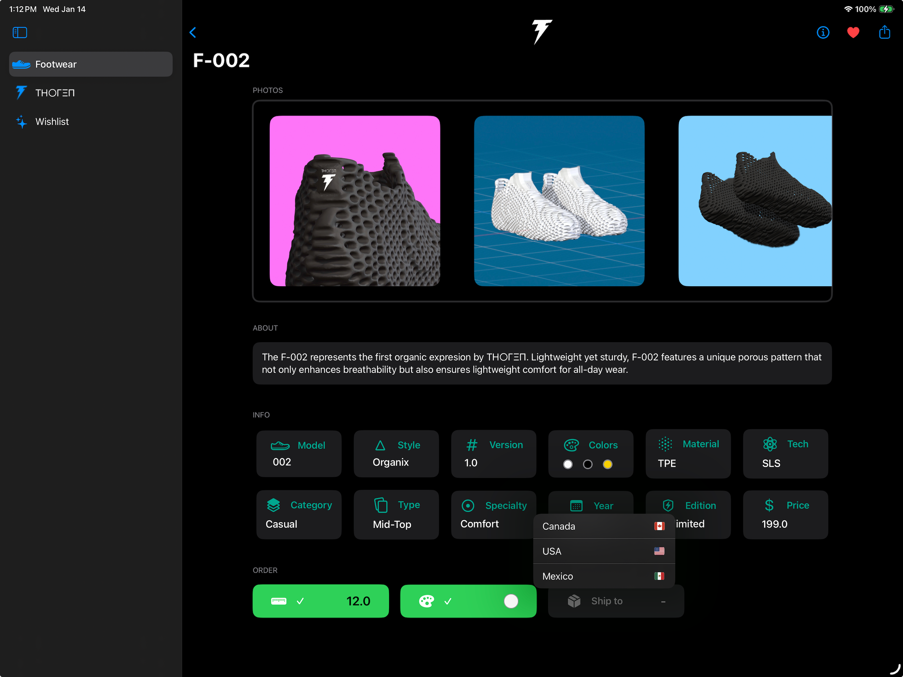This screenshot has height=677, width=903.
Task: Click the Tech atom icon
Action: pyautogui.click(x=769, y=444)
